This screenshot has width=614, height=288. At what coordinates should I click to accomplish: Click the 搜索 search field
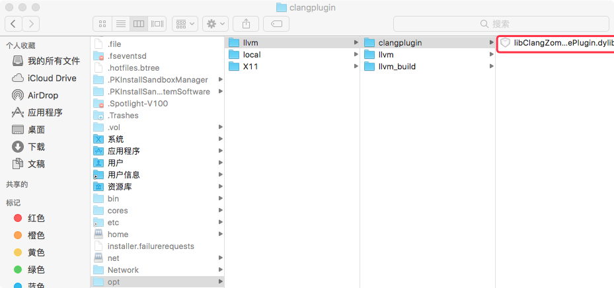click(501, 24)
